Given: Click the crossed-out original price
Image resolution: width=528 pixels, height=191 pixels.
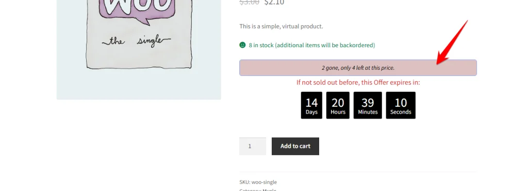Looking at the screenshot, I should (249, 3).
